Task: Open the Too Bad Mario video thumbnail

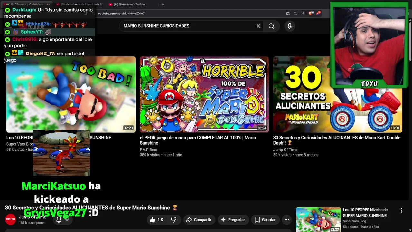Action: tap(71, 94)
